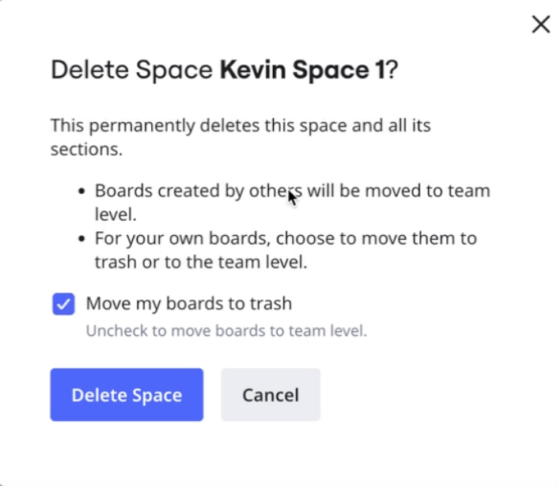Click the "Move my boards to trash" label
Screen dimensions: 557x486
click(188, 303)
